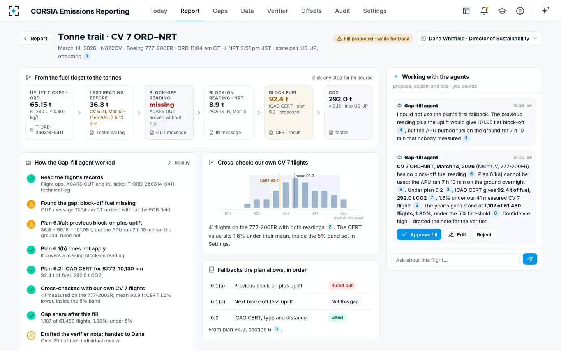
Task: Open the Technical log source
Action: 107,133
